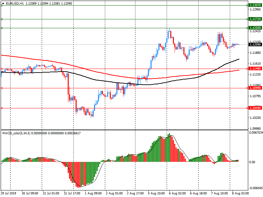263x197 pixels.
Task: Click the current price label 1.12090
Action: point(255,45)
